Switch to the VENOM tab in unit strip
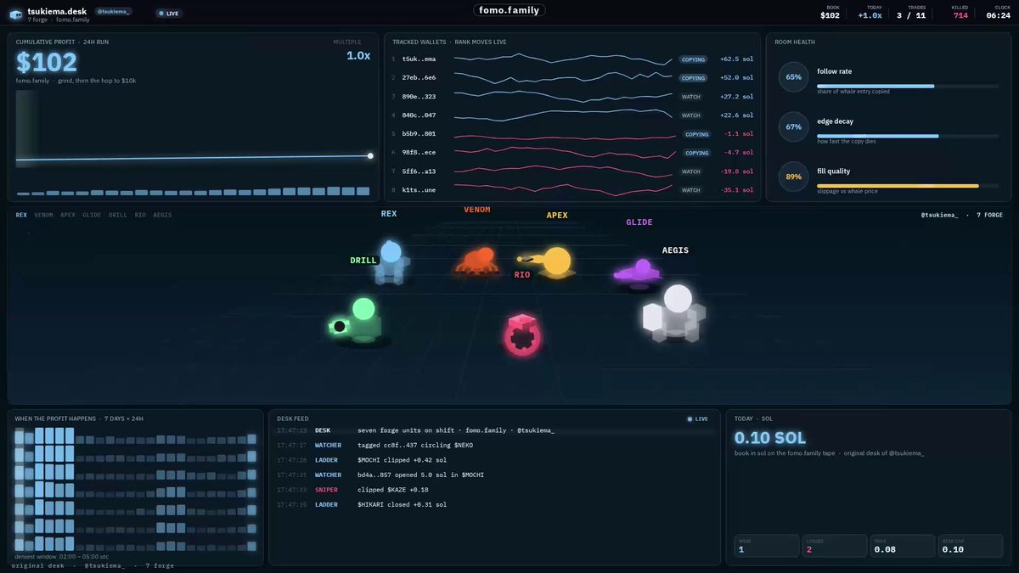 click(x=43, y=215)
